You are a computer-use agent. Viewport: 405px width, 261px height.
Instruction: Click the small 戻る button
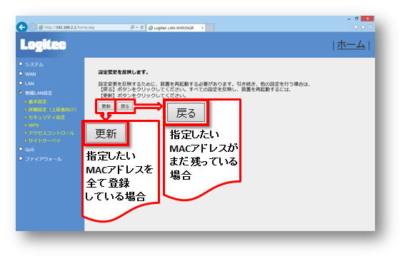125,106
